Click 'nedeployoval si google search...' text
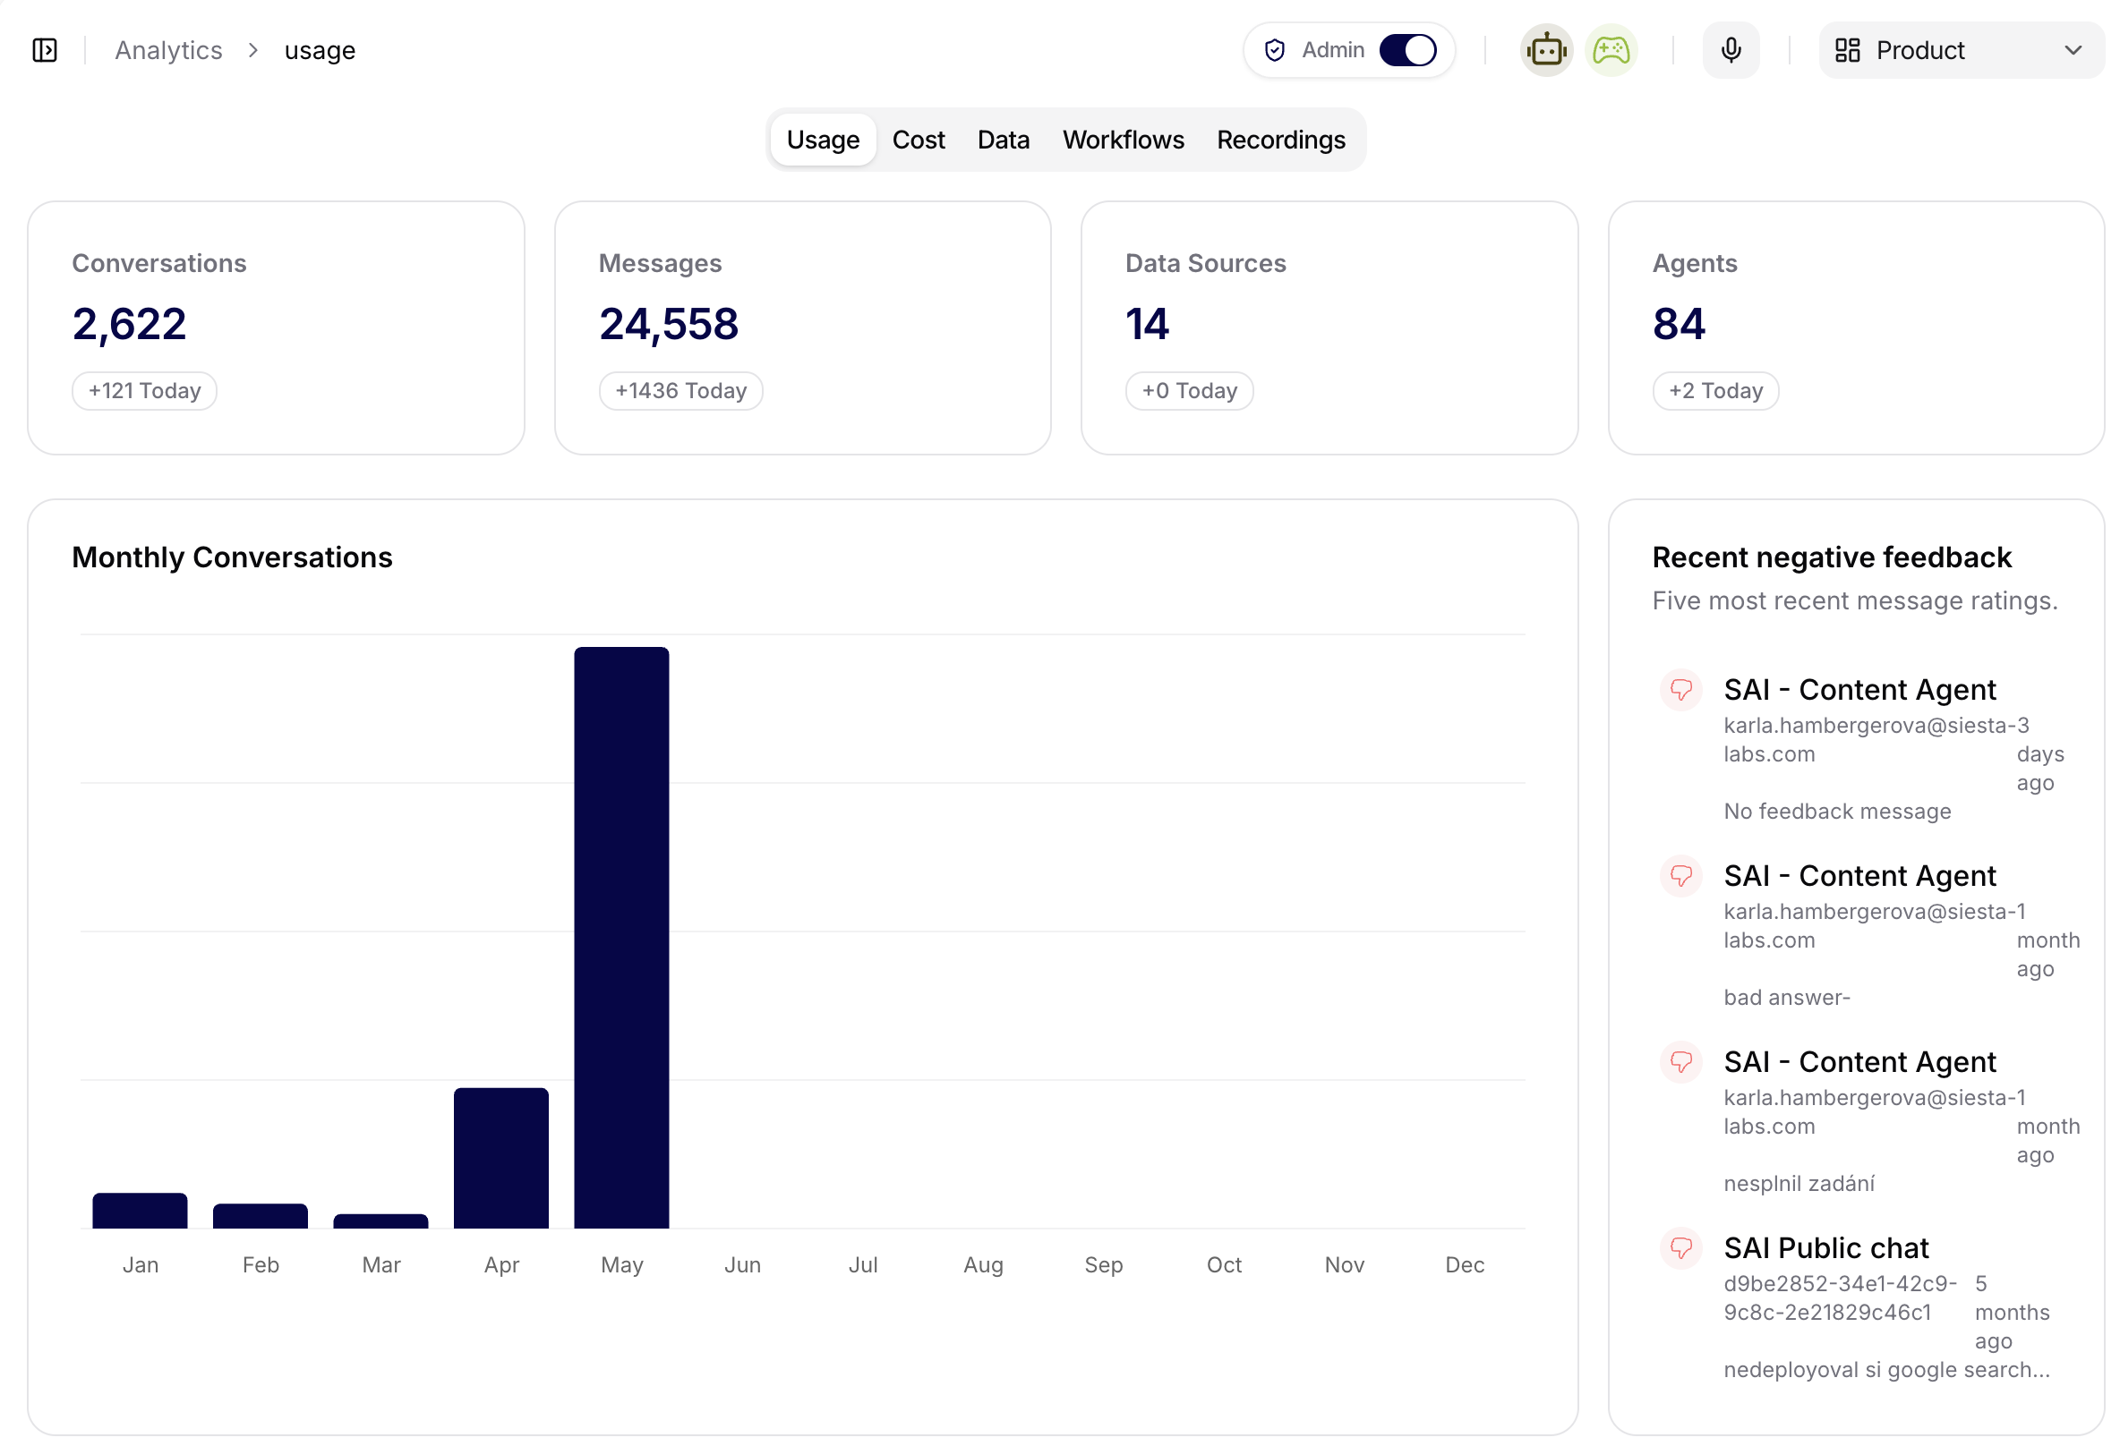Image resolution: width=2120 pixels, height=1446 pixels. pyautogui.click(x=1886, y=1369)
